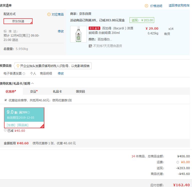Click the -¥203.00 cashback value

183,168
